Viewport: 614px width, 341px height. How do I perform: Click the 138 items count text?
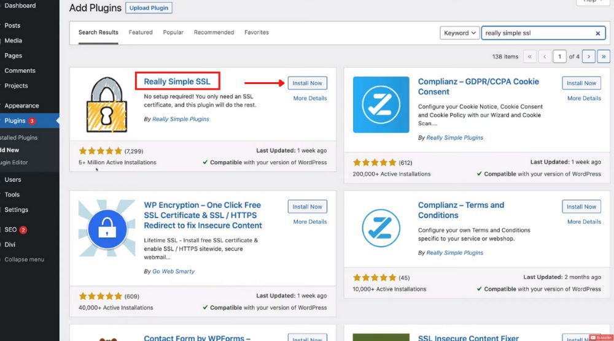505,56
